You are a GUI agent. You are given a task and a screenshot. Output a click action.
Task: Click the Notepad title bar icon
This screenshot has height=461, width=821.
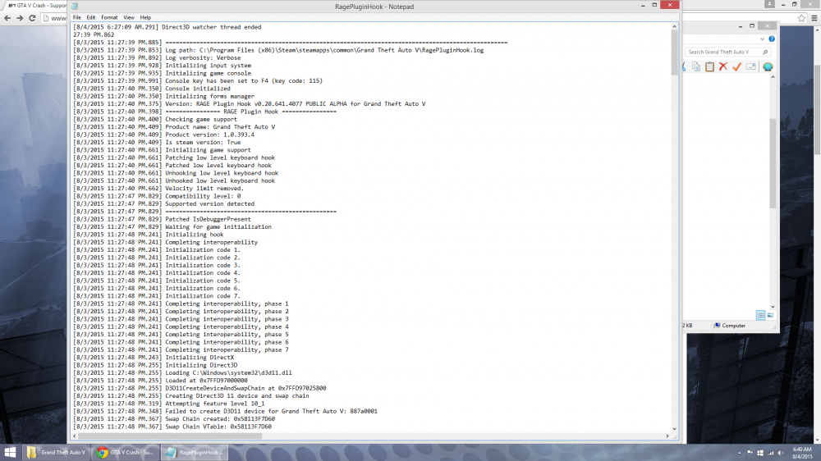coord(75,7)
